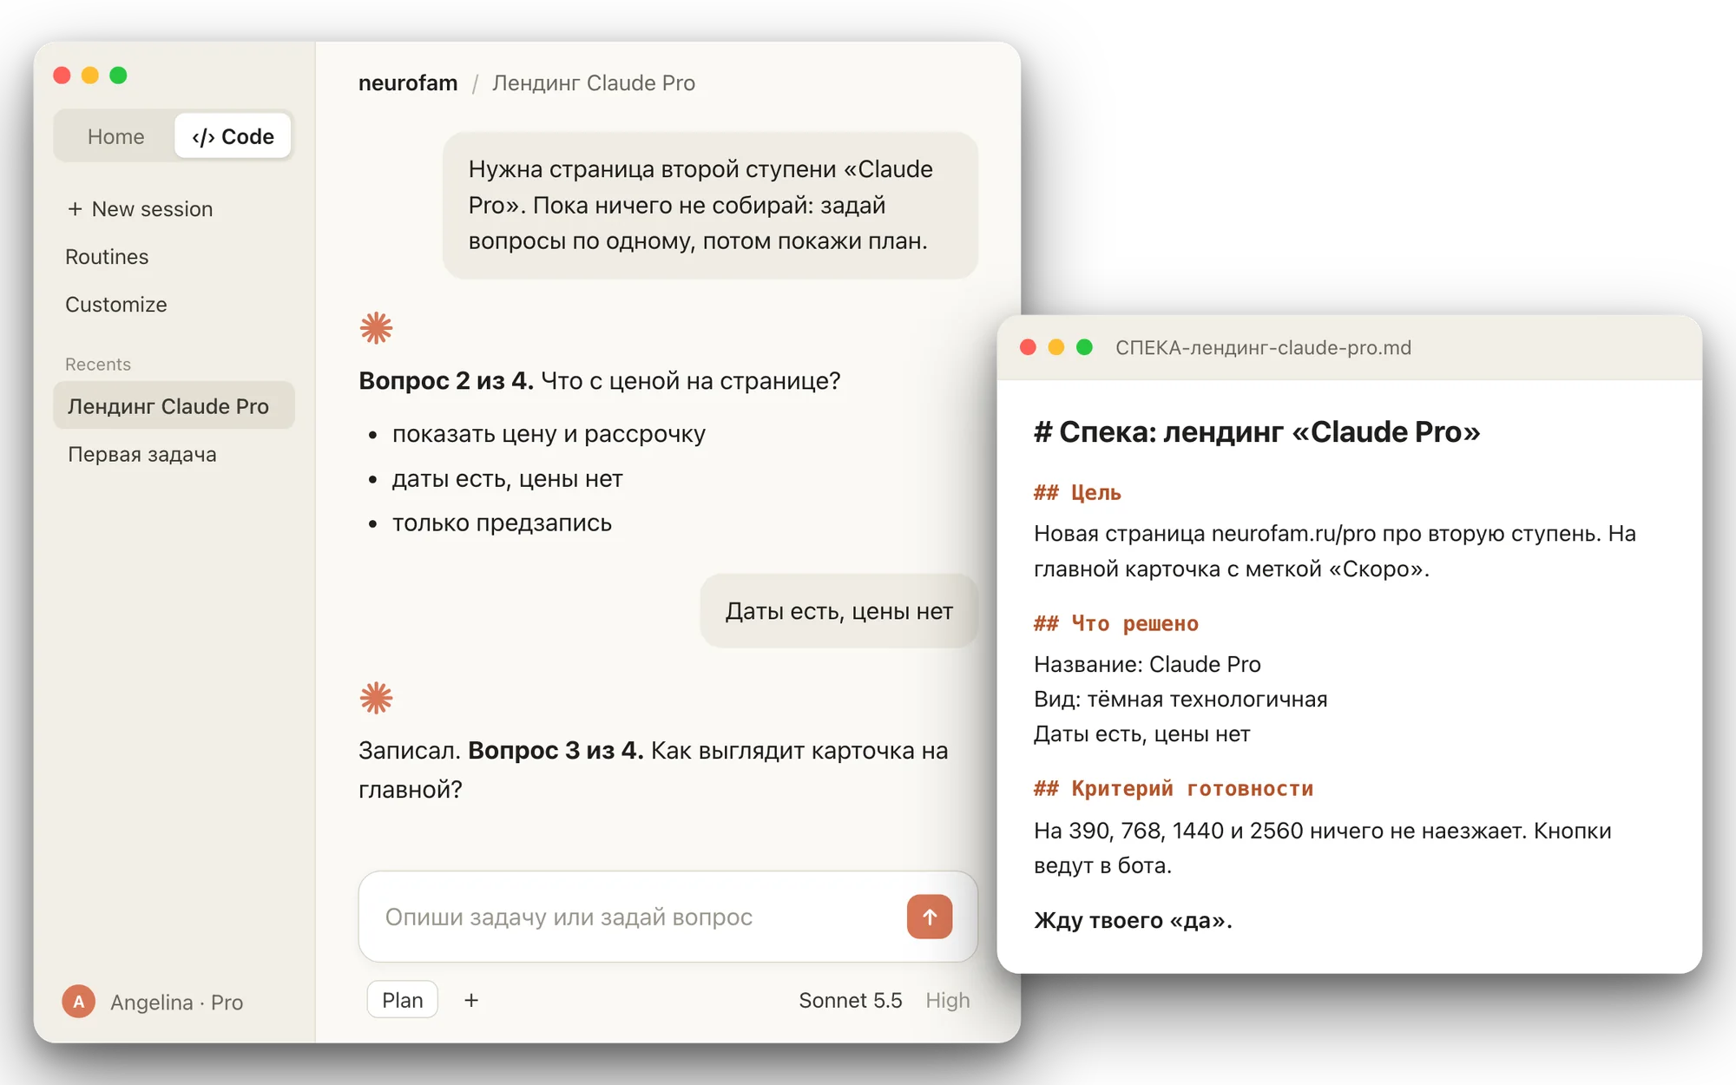Click the neurofam breadcrumb
This screenshot has height=1085, width=1736.
(408, 83)
